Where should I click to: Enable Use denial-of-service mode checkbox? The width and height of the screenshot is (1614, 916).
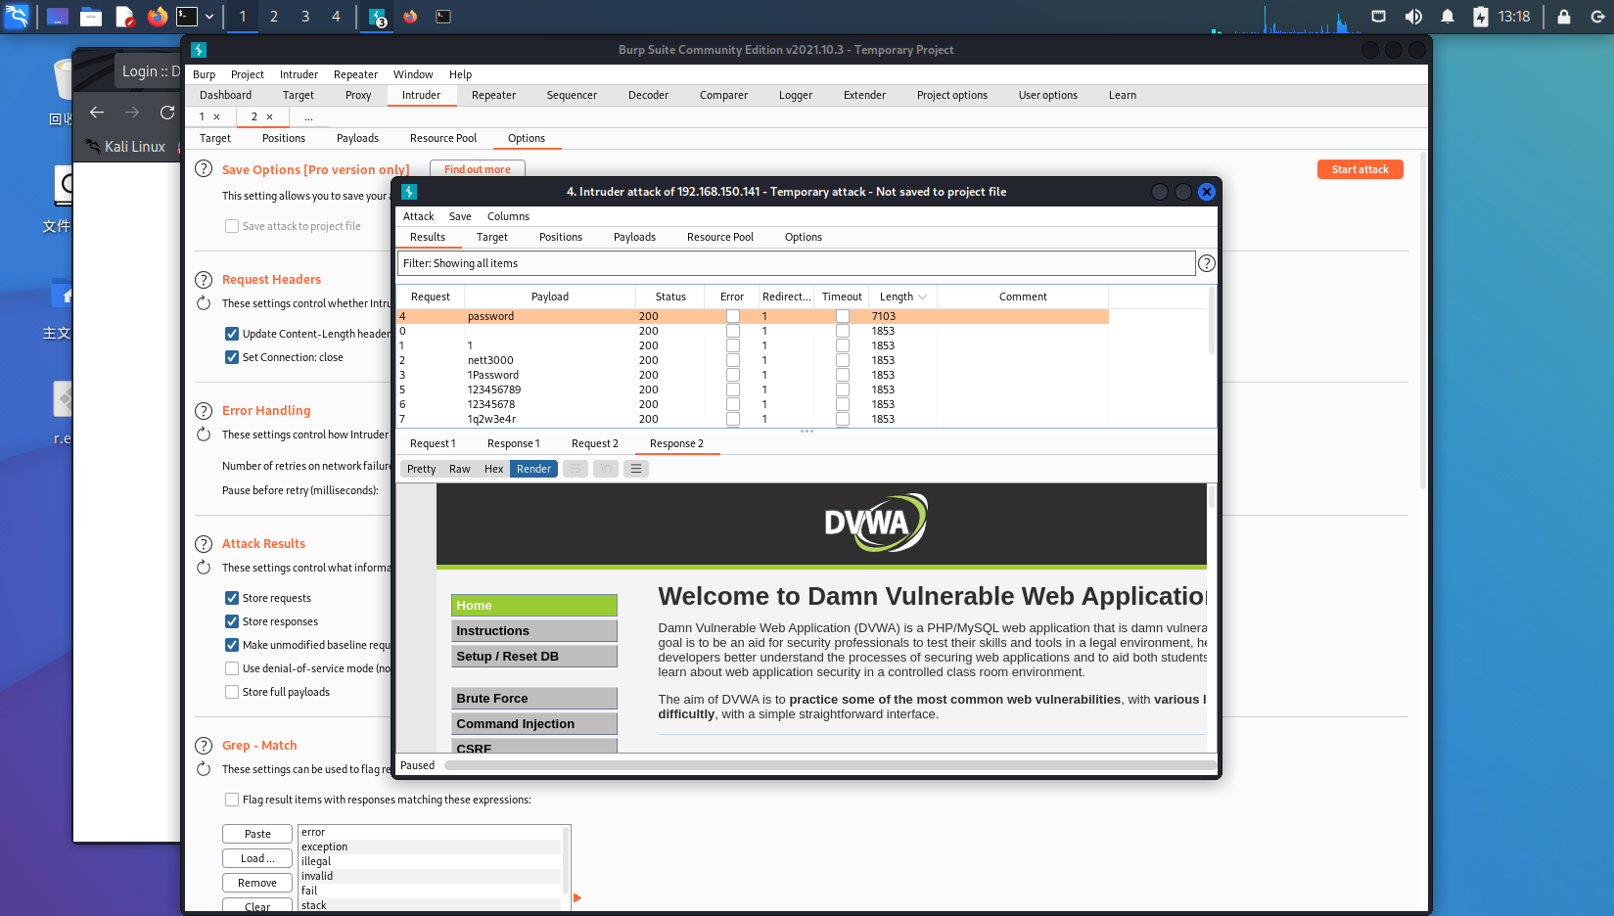pos(232,668)
